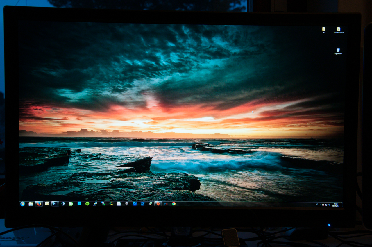Open the ED desktop folder

[324, 30]
